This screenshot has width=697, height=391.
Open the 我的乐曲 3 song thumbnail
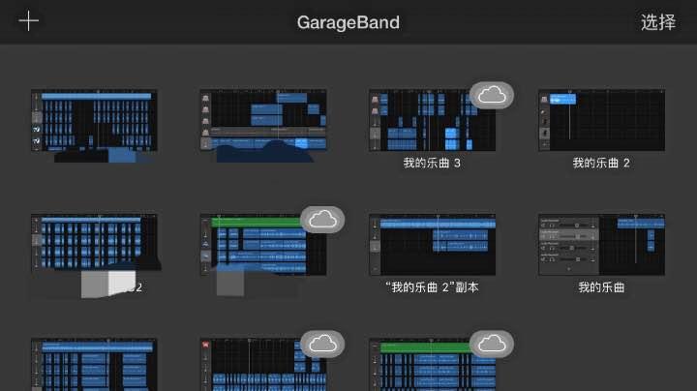(432, 120)
